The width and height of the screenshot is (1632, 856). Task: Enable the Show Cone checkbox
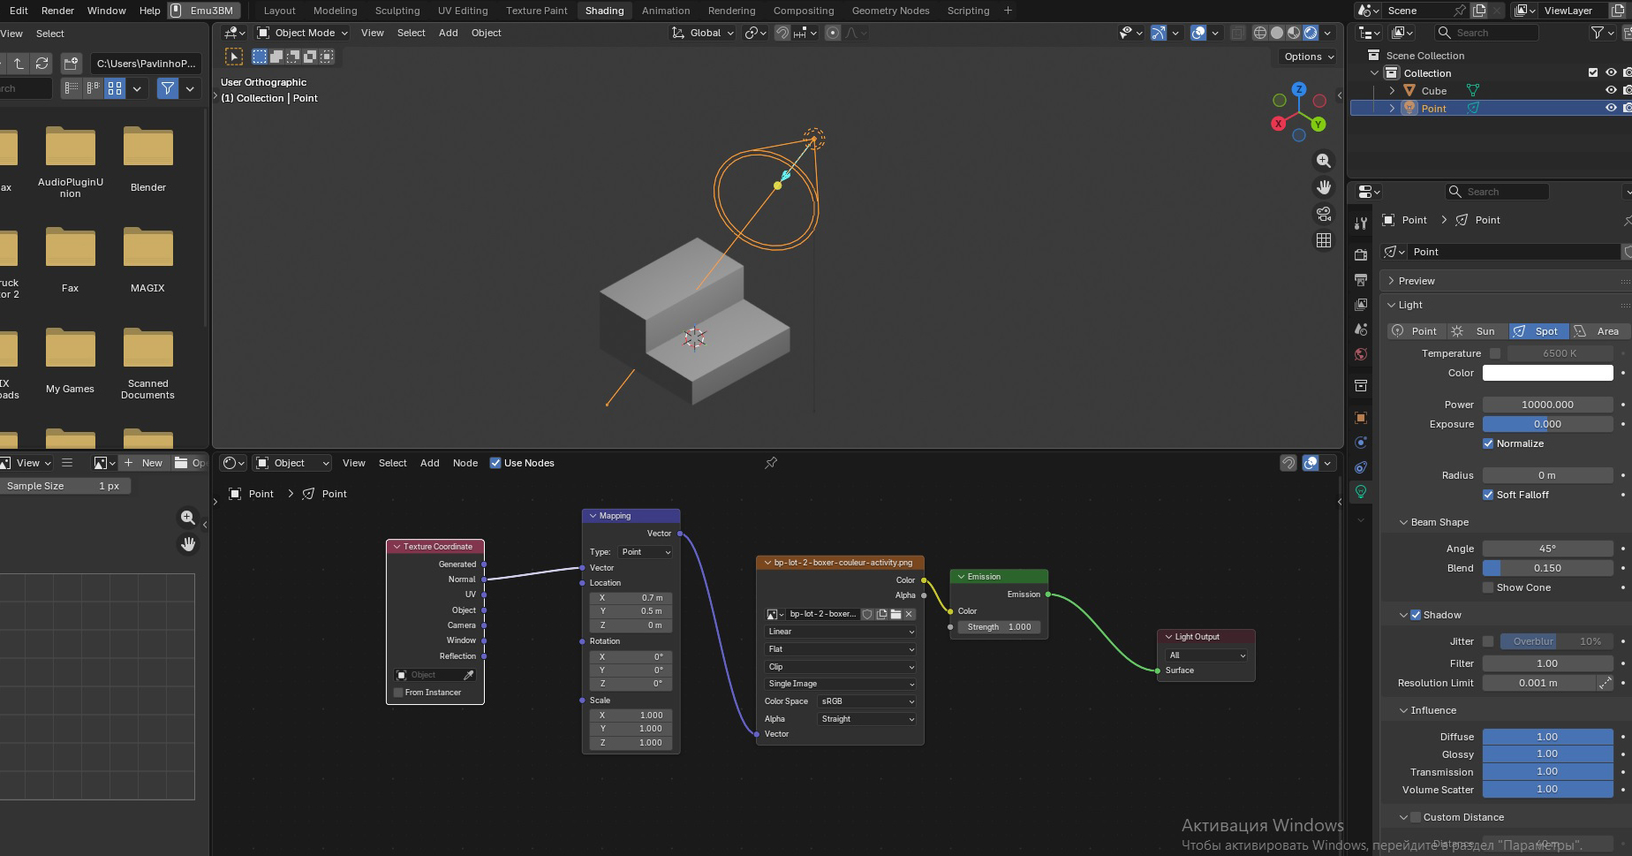[x=1488, y=587]
